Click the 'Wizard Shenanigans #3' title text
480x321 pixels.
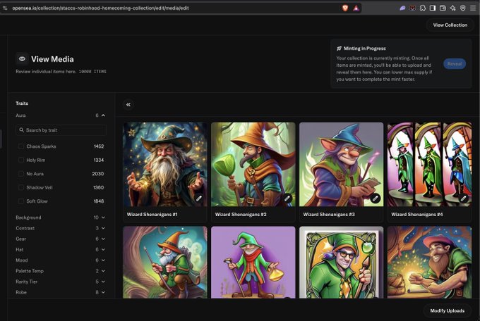329,215
